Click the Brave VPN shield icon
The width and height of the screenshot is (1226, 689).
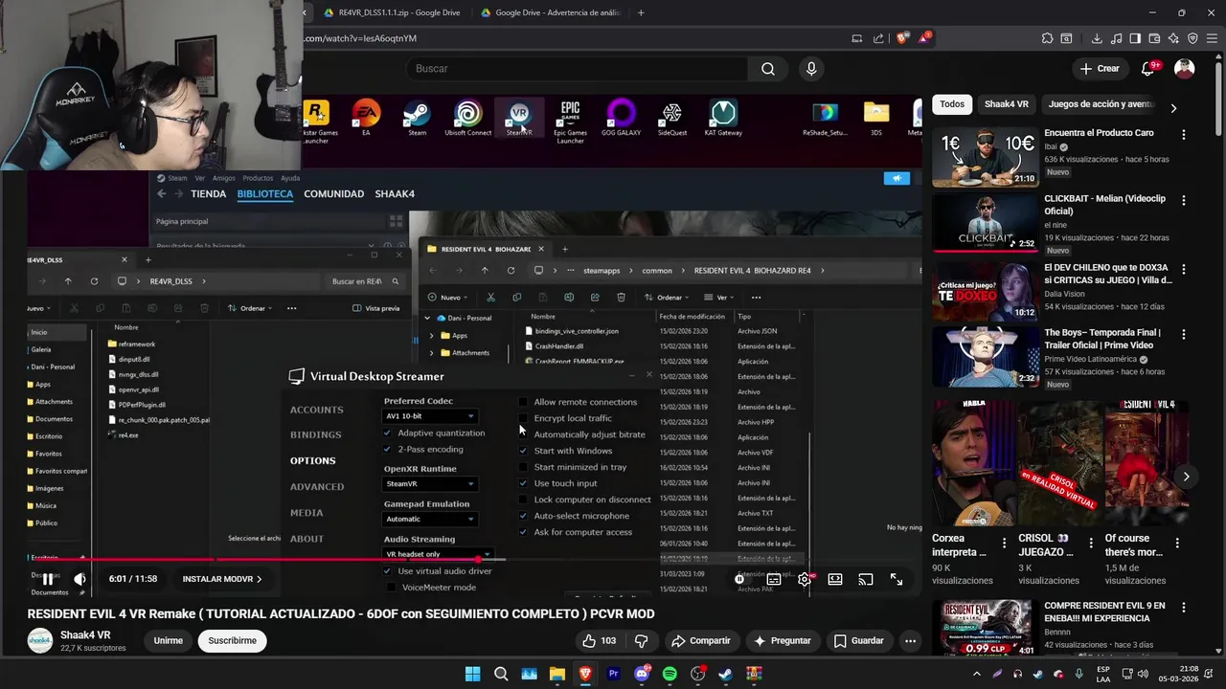click(1192, 38)
